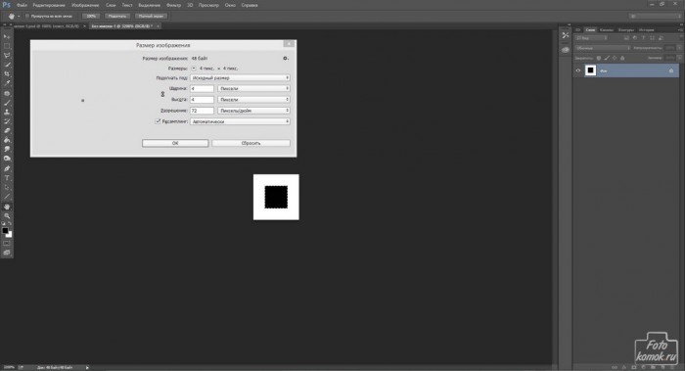Image resolution: width=685 pixels, height=371 pixels.
Task: Open the Изображение menu
Action: (x=85, y=5)
